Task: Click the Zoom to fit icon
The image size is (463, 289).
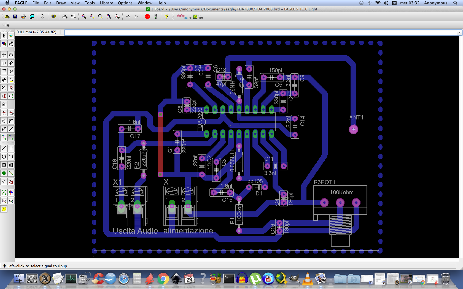Action: 84,17
